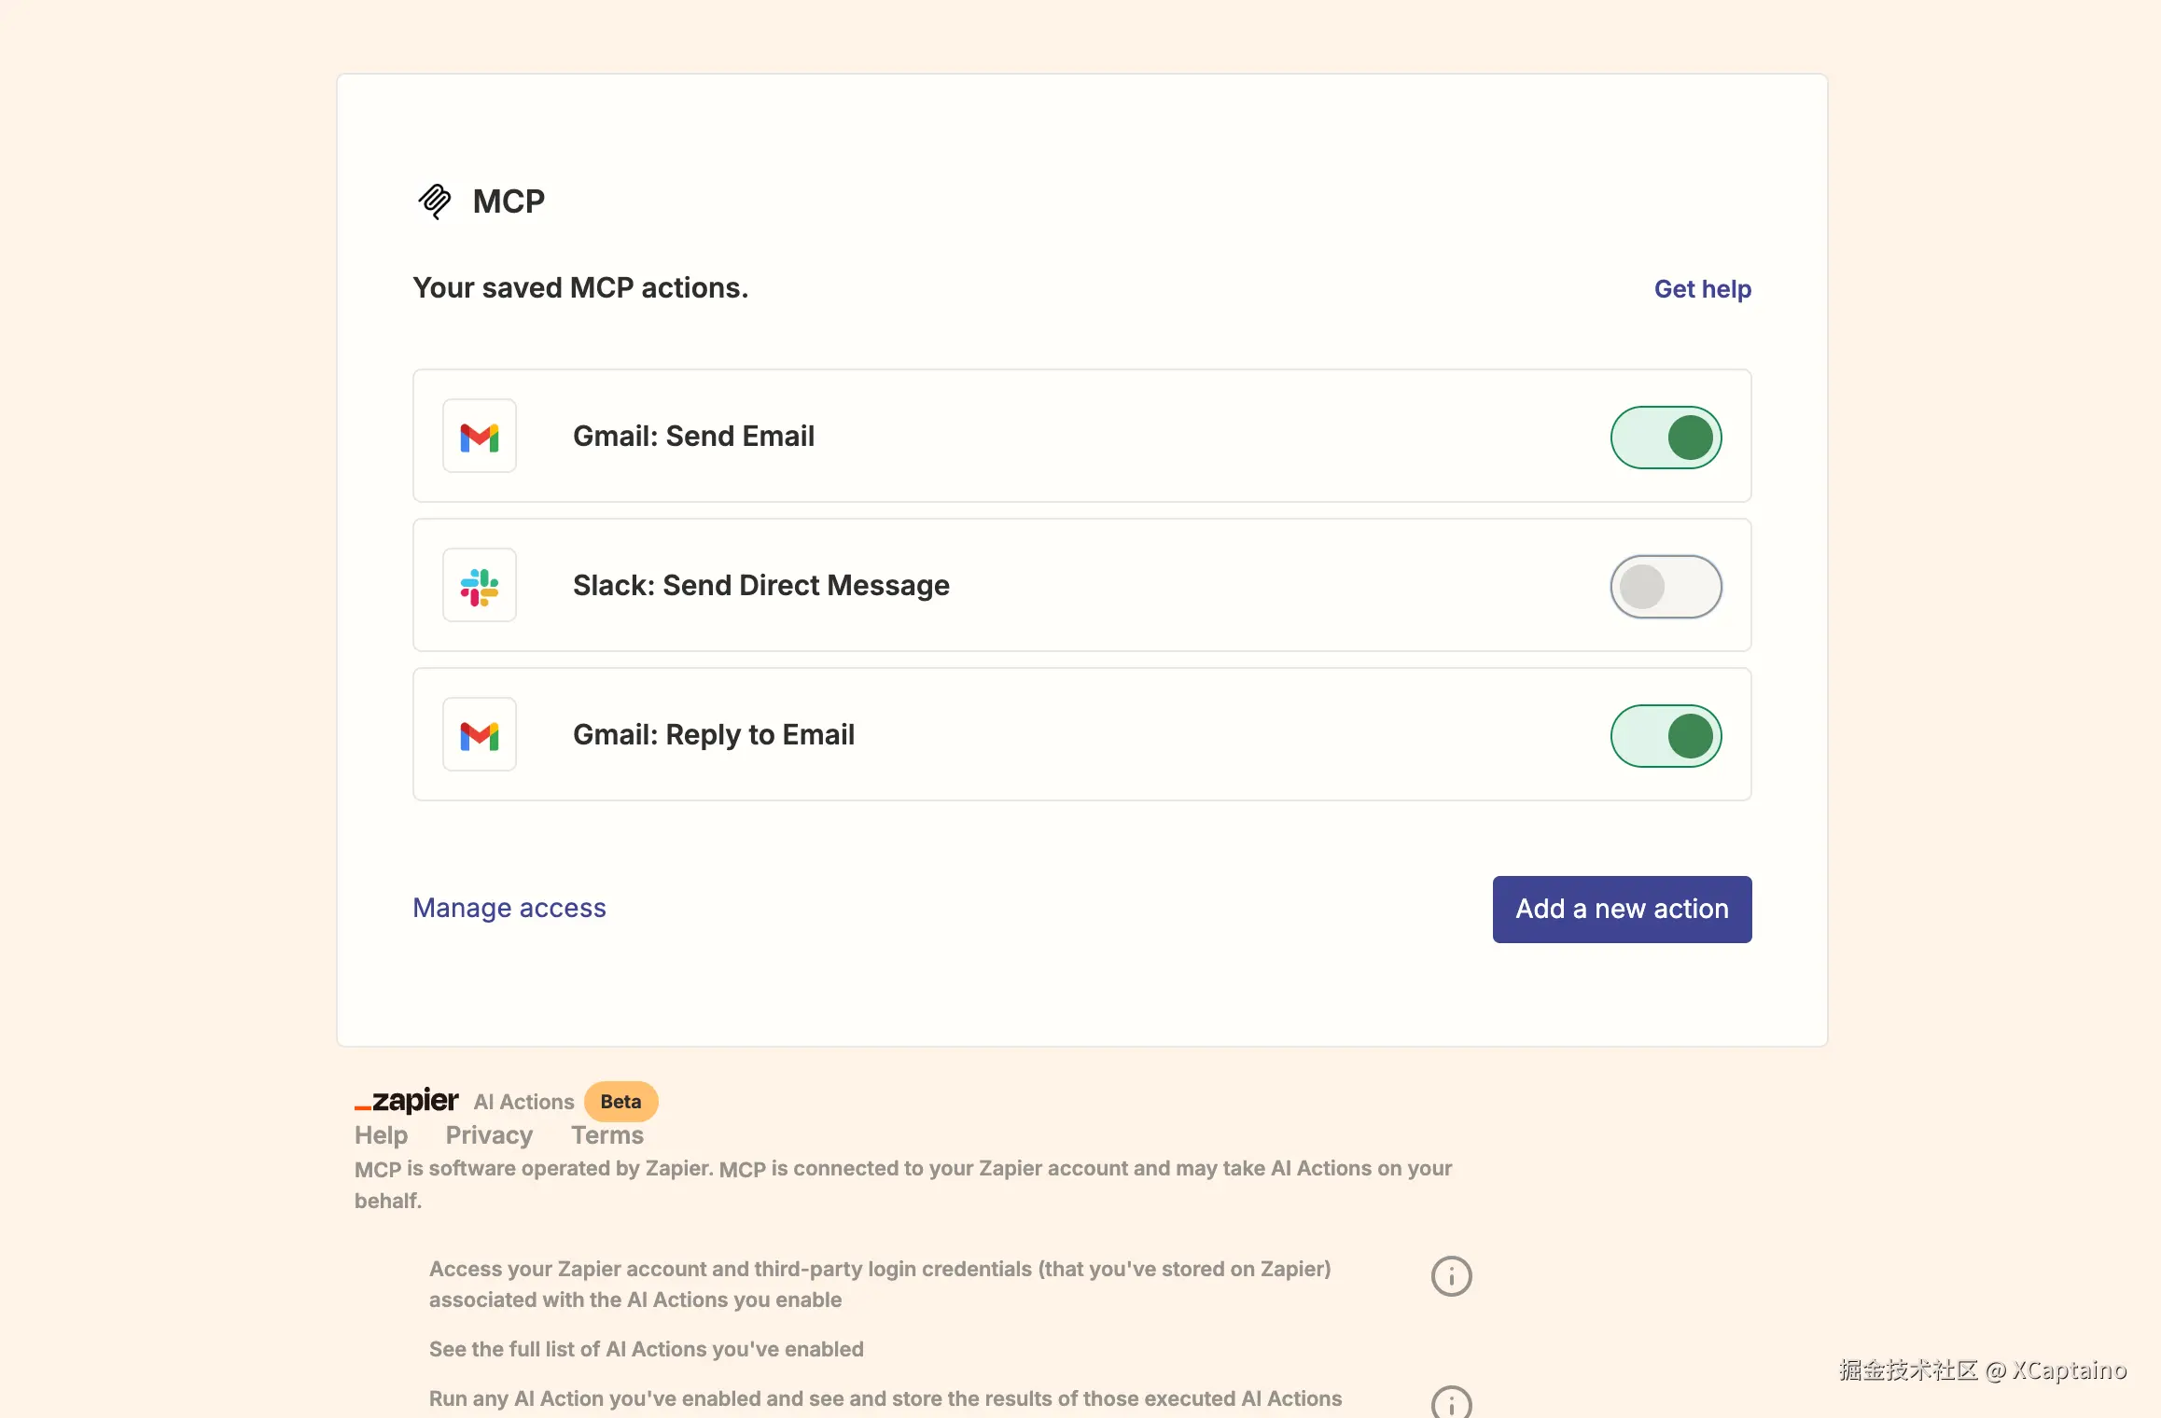Screen dimensions: 2161x1418
Task: Enable the Slack: Send Direct Message toggle
Action: (1666, 587)
